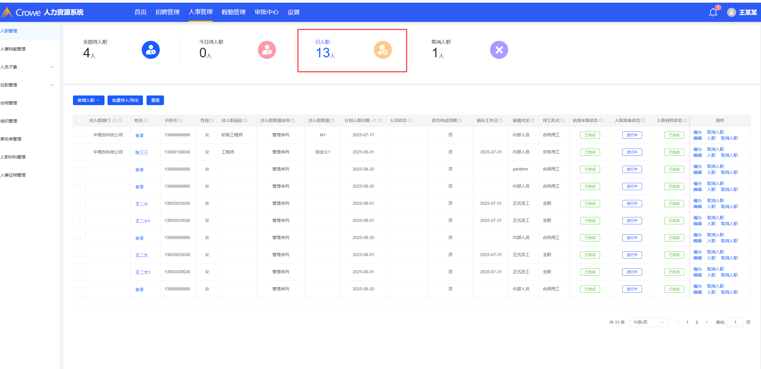This screenshot has width=761, height=369.
Task: Click the 批量导入/导出 button
Action: [x=125, y=100]
